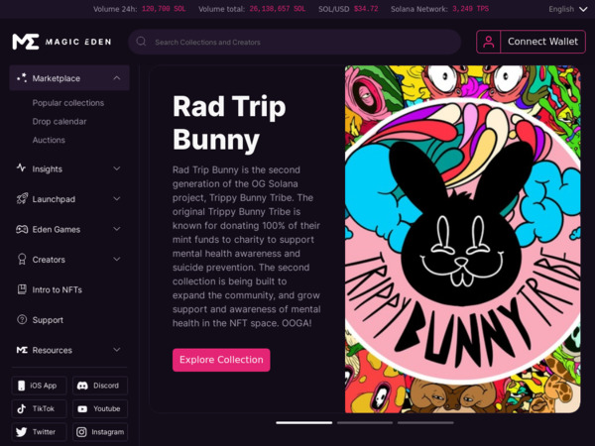Click the TikTok logo icon
The height and width of the screenshot is (446, 595).
(21, 408)
